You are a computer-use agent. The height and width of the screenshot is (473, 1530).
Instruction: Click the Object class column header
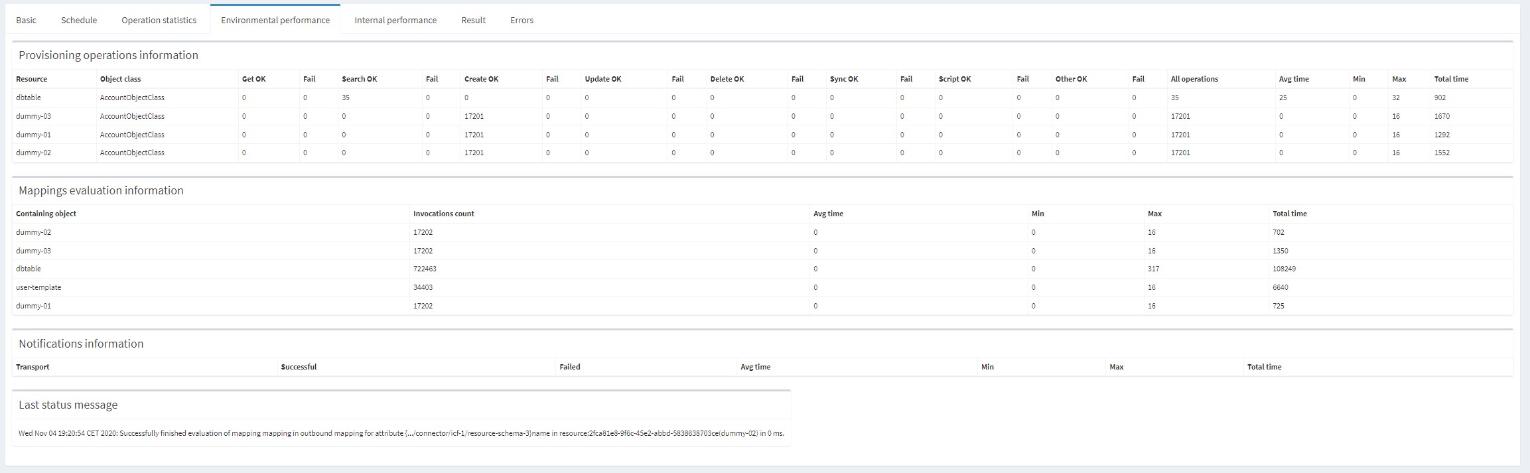(120, 79)
